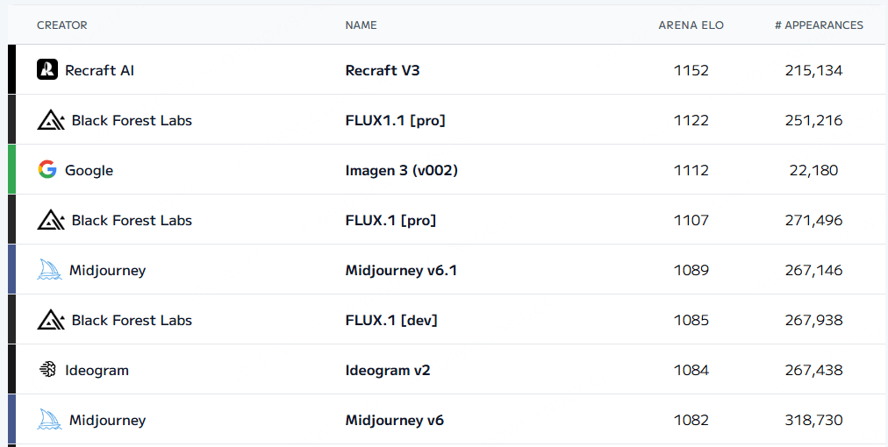888x447 pixels.
Task: Click the 318,730 appearances value for Midjourney v6
Action: [x=813, y=421]
